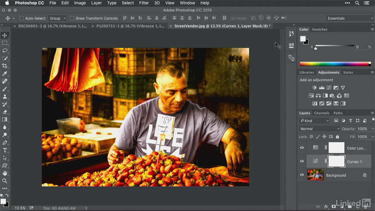The image size is (375, 211).
Task: Add a Color Lookup adjustment
Action: 346,95
